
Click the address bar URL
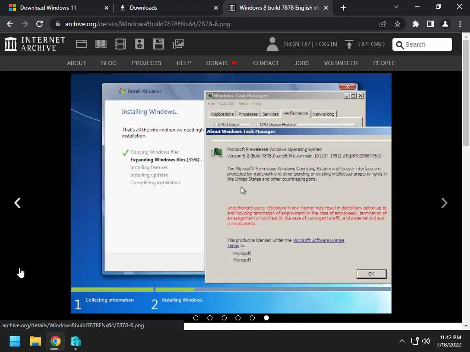pos(147,24)
